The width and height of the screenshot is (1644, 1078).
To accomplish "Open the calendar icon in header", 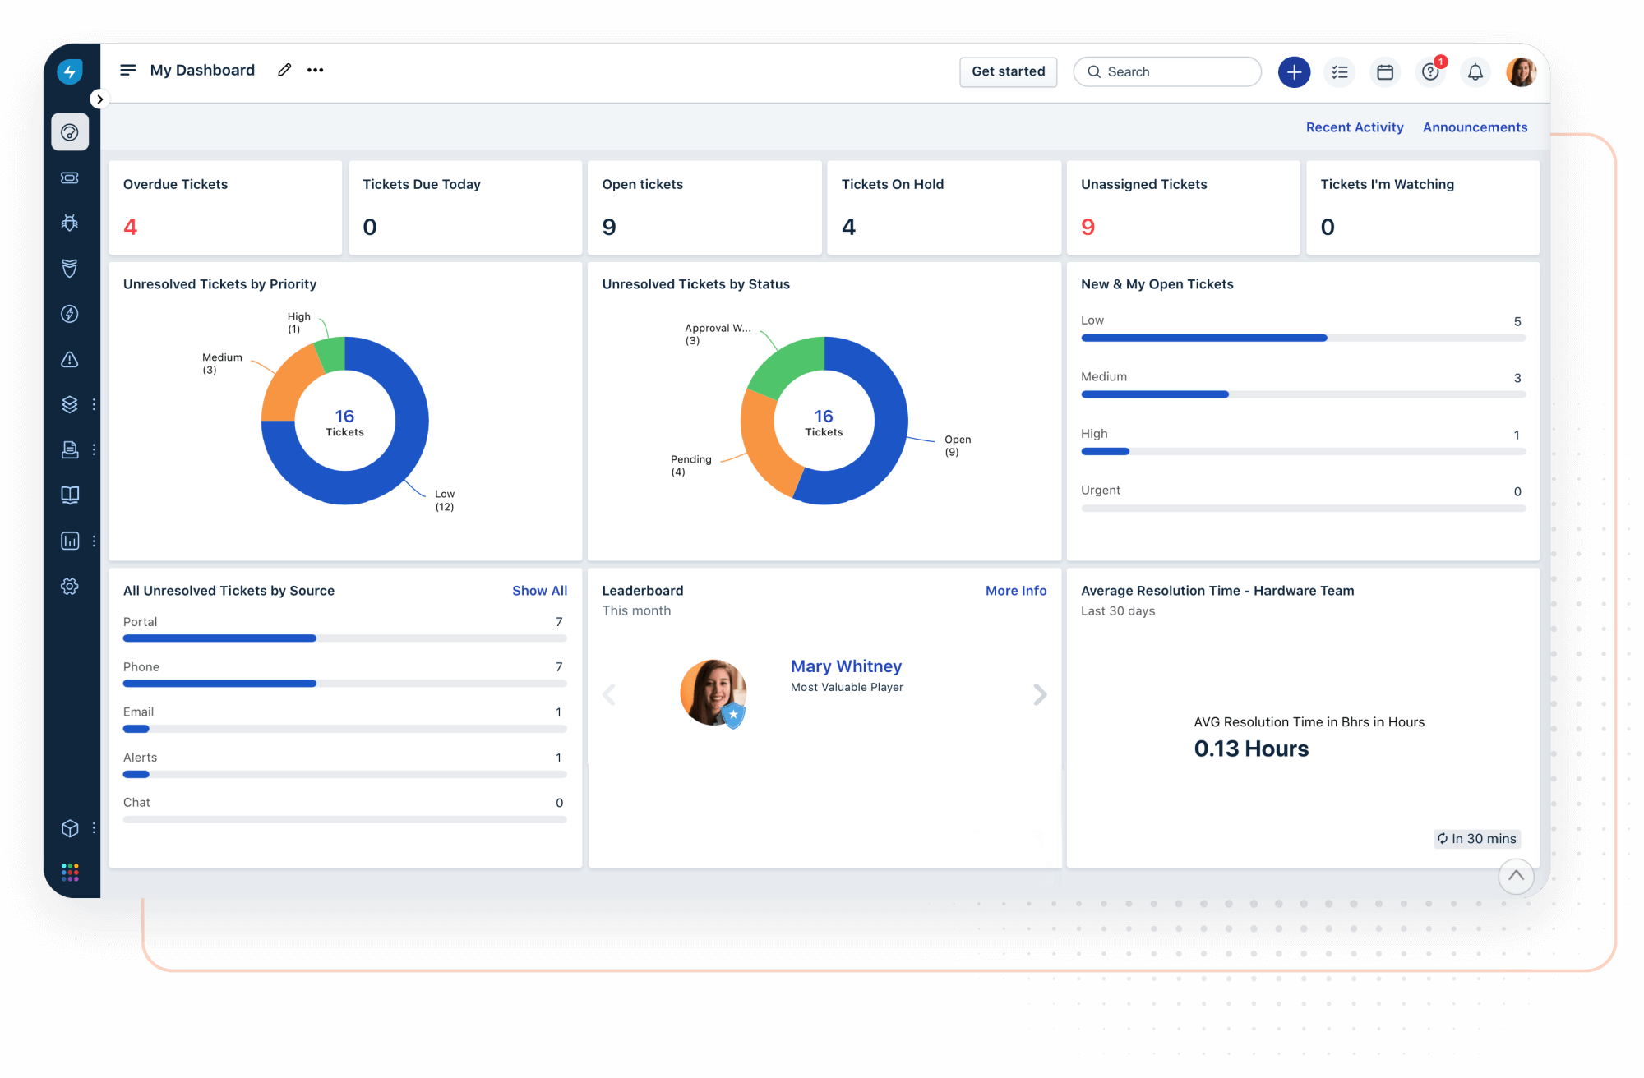I will [1385, 72].
